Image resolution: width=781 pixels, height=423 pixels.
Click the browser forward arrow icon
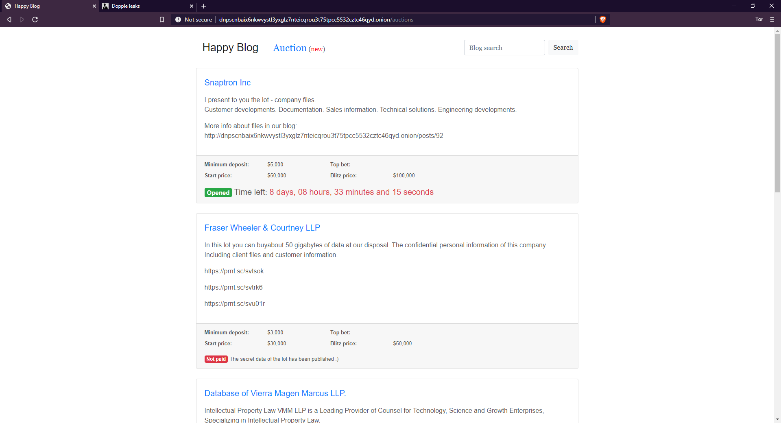22,20
